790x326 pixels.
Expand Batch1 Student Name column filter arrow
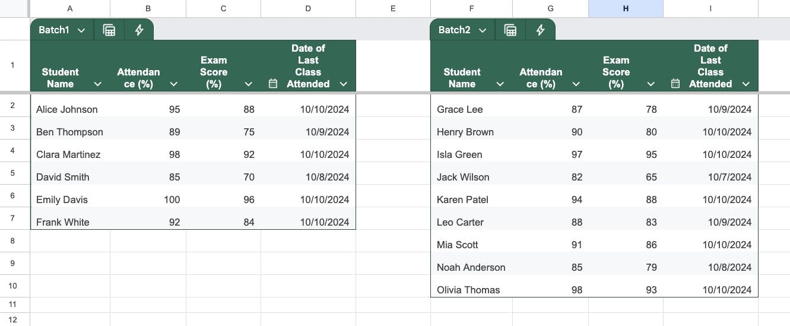[98, 84]
